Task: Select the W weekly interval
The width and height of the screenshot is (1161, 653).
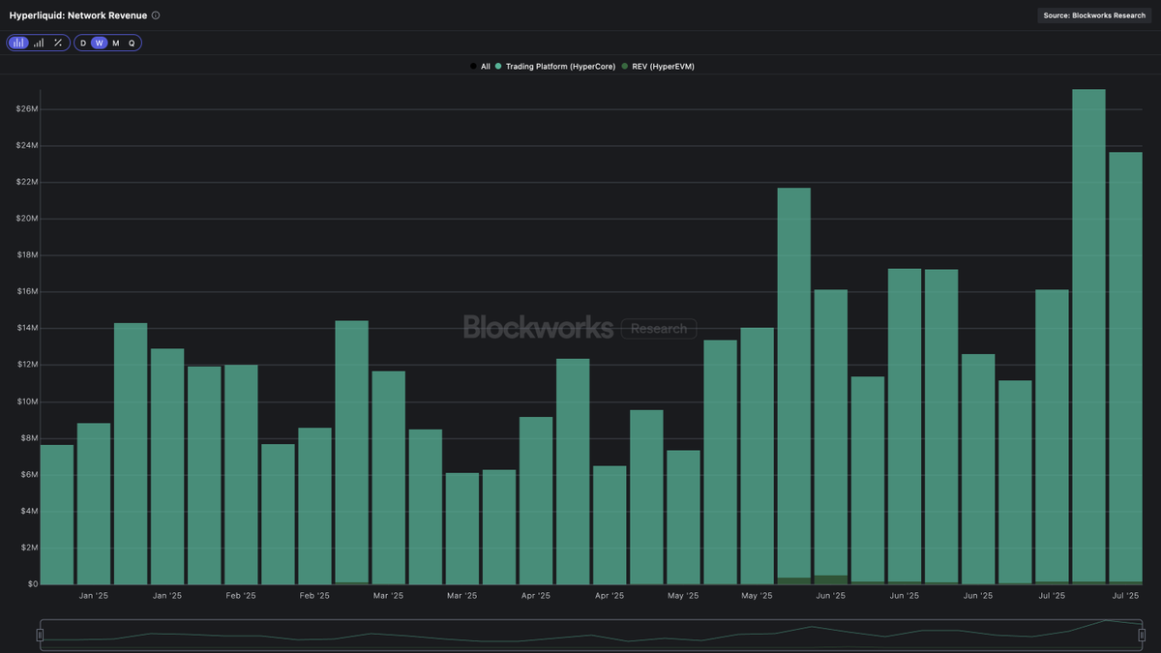Action: (100, 43)
